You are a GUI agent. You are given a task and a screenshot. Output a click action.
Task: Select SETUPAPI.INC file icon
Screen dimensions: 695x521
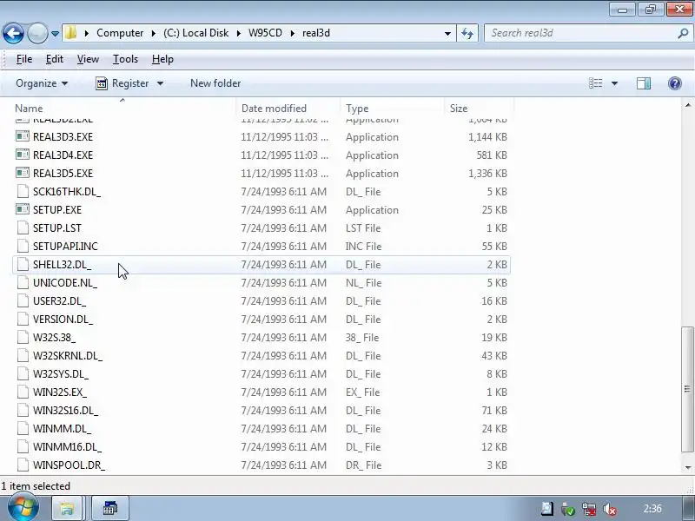(x=23, y=246)
